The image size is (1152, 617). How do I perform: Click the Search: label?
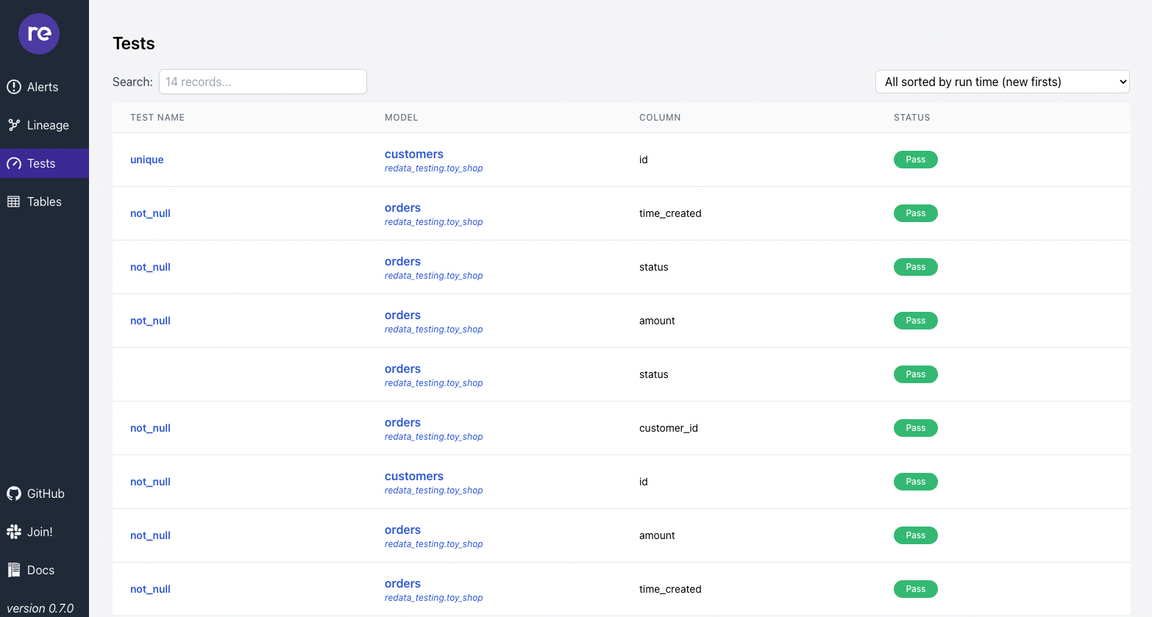132,82
